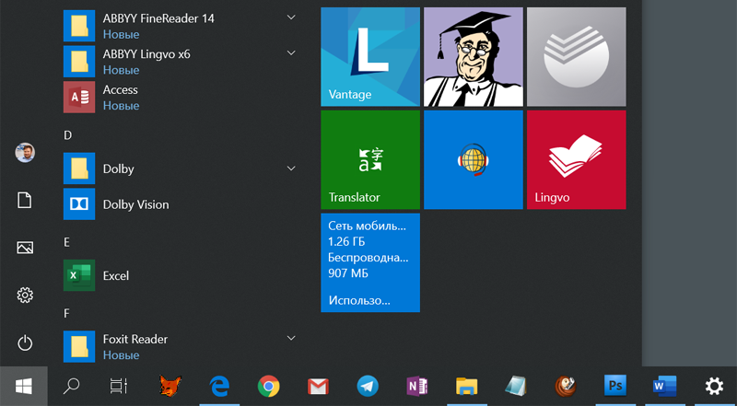Image resolution: width=737 pixels, height=406 pixels.
Task: Open the Translator tile
Action: 370,159
